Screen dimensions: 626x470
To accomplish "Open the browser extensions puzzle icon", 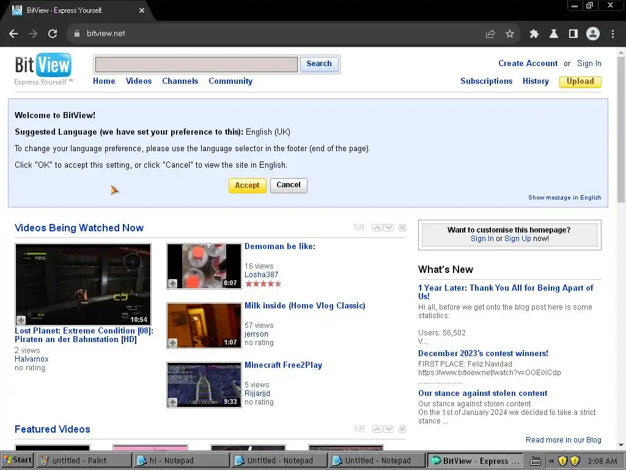I will (x=534, y=34).
